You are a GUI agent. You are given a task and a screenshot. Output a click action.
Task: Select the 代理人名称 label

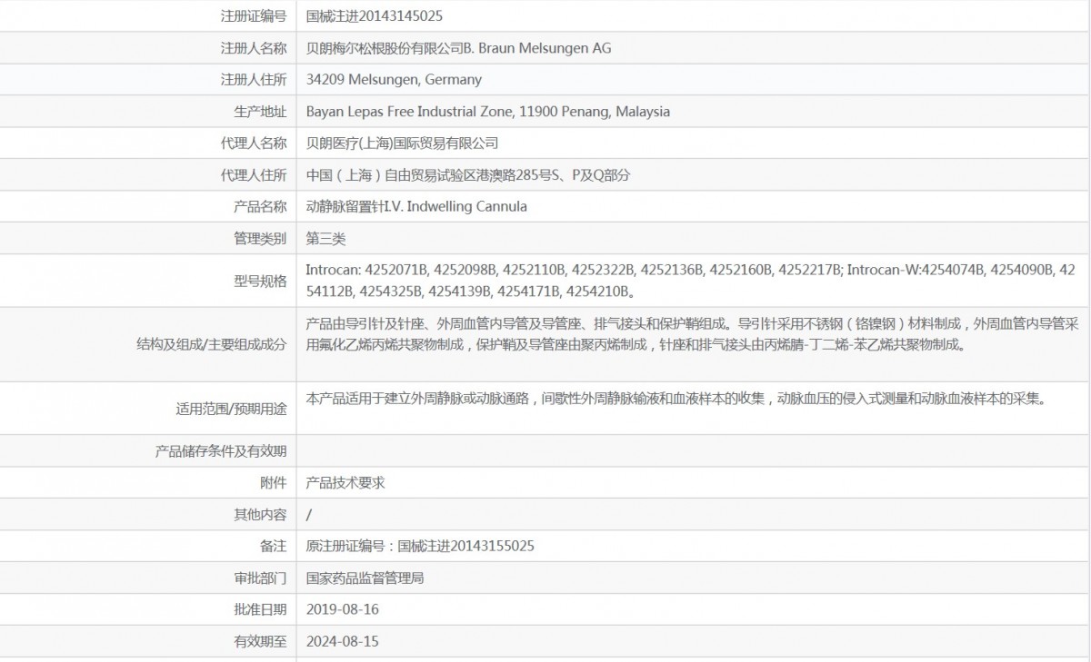coord(254,143)
